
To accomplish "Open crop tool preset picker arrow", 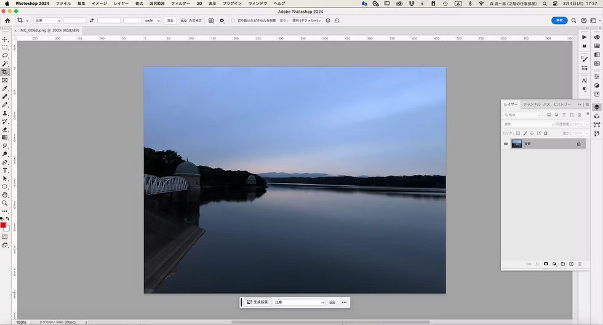I will 27,21.
